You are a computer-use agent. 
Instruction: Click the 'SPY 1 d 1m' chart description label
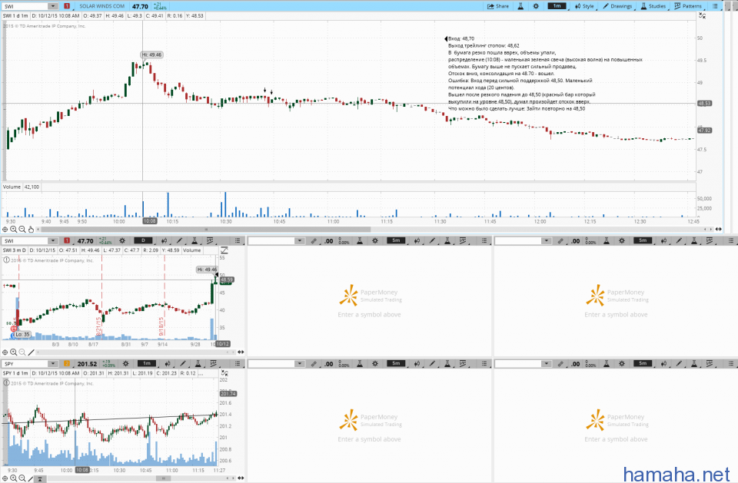(x=15, y=373)
